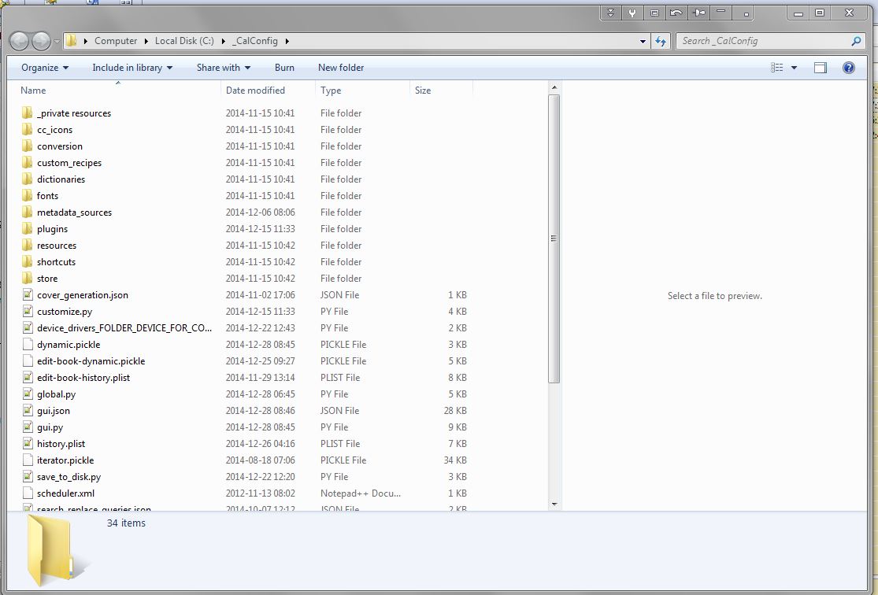Click the scheduler.xml file icon
The width and height of the screenshot is (878, 595).
pos(28,493)
